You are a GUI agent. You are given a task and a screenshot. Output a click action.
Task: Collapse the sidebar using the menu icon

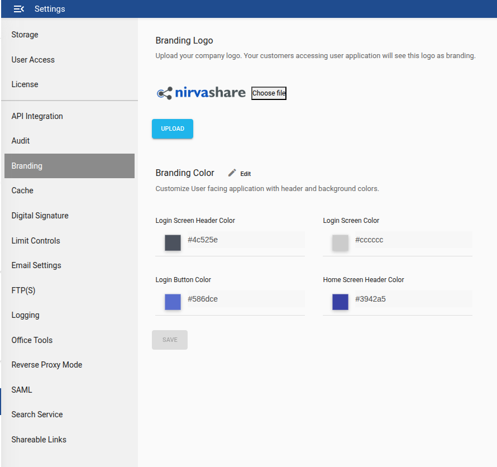pos(19,9)
